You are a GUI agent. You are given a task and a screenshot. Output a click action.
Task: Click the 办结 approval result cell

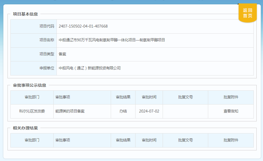(123, 111)
